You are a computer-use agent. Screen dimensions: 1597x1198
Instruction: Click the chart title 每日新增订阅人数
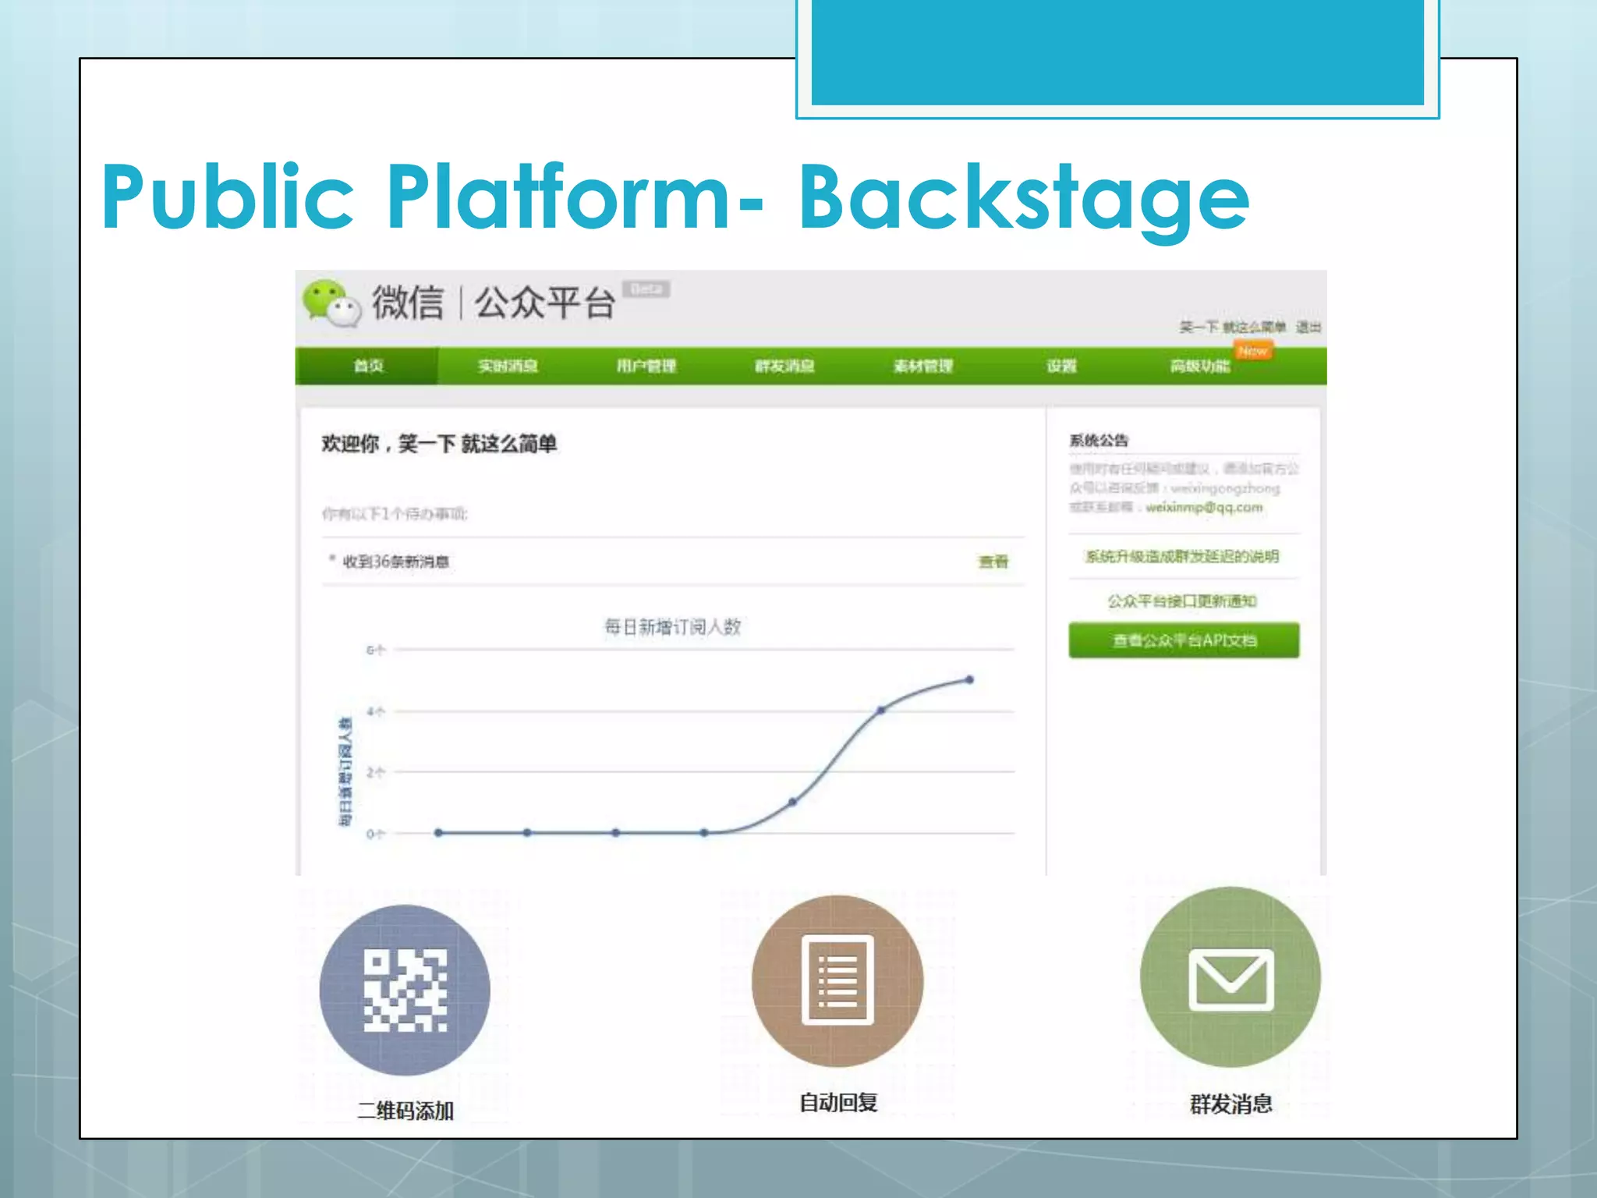(672, 626)
